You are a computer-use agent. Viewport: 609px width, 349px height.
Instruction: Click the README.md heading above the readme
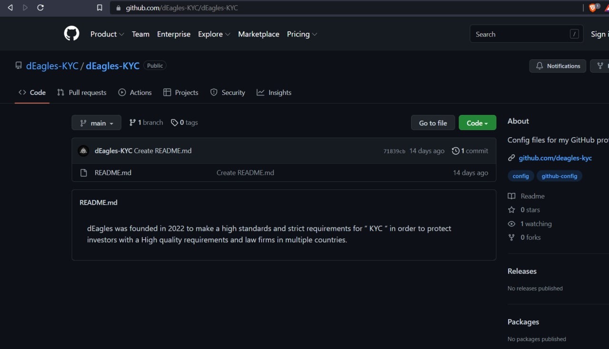[x=98, y=202]
